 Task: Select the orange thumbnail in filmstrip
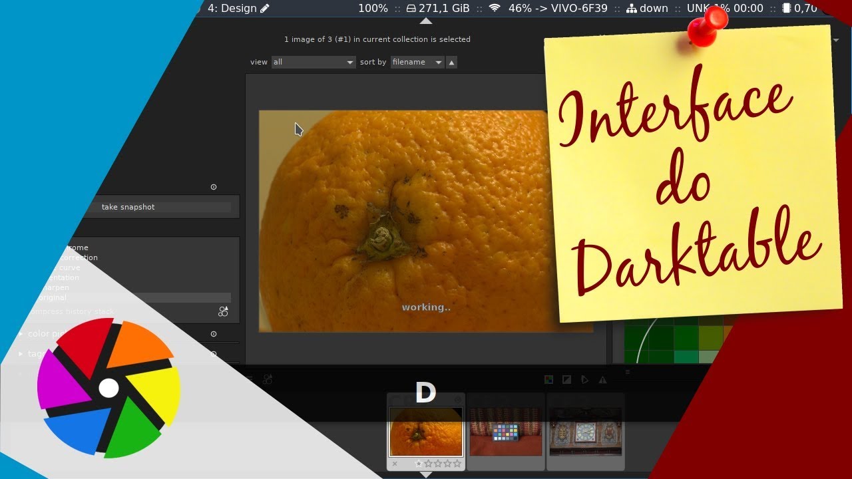(426, 431)
